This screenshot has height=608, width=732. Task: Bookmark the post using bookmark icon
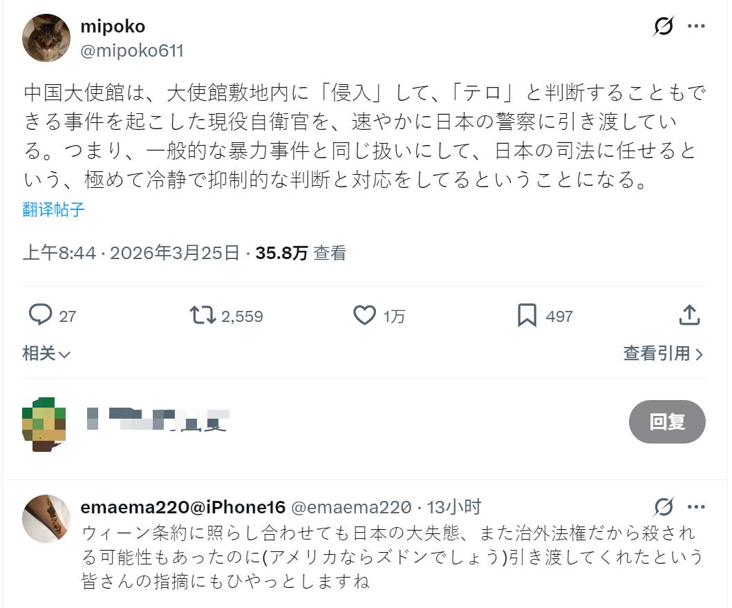point(528,315)
